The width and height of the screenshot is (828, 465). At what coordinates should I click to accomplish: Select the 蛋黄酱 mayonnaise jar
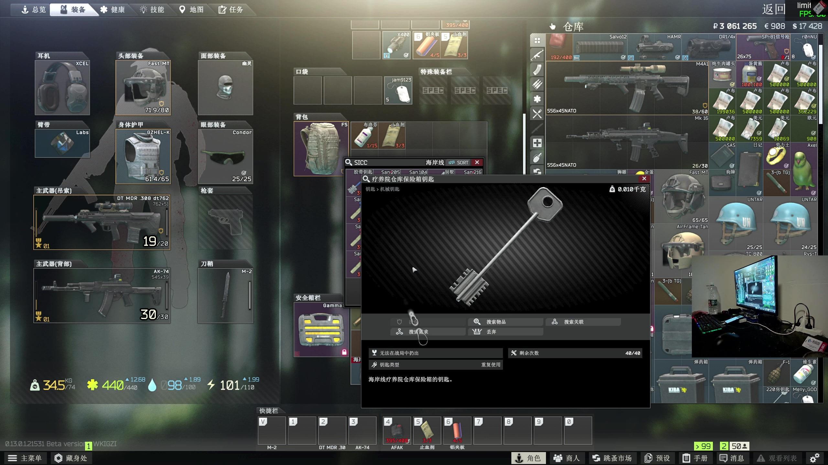click(x=750, y=74)
